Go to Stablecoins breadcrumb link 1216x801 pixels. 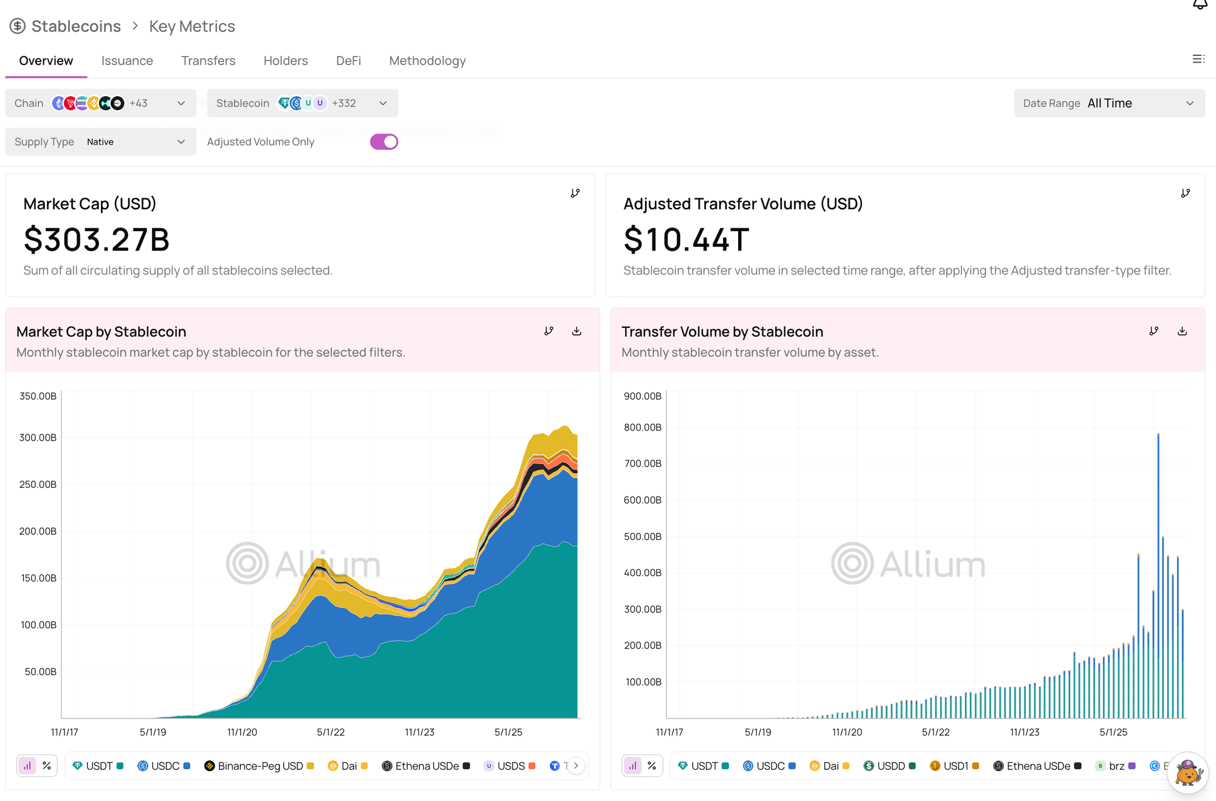coord(76,26)
